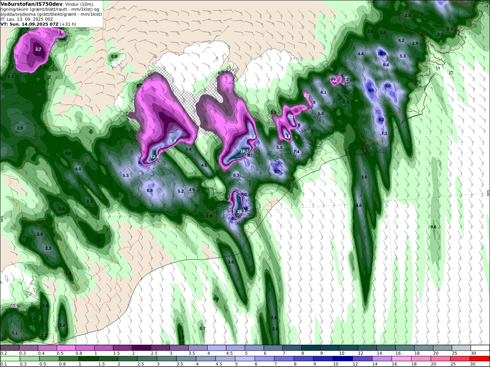Image resolution: width=490 pixels, height=367 pixels.
Task: Select top legend swatch between 25 and 30
Action: 462,347
